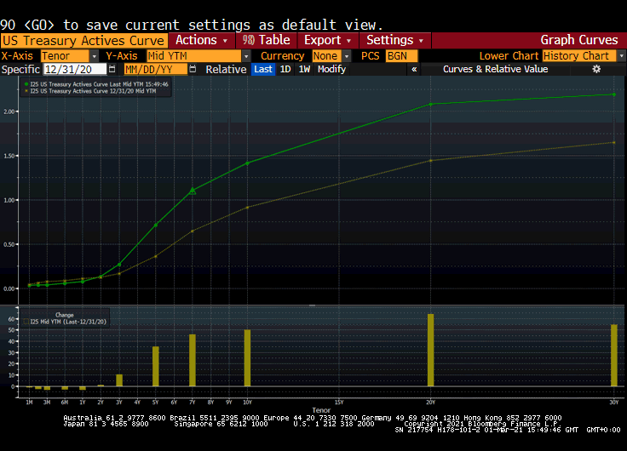Click the 3Y change bar
This screenshot has height=451, width=627.
click(x=119, y=380)
